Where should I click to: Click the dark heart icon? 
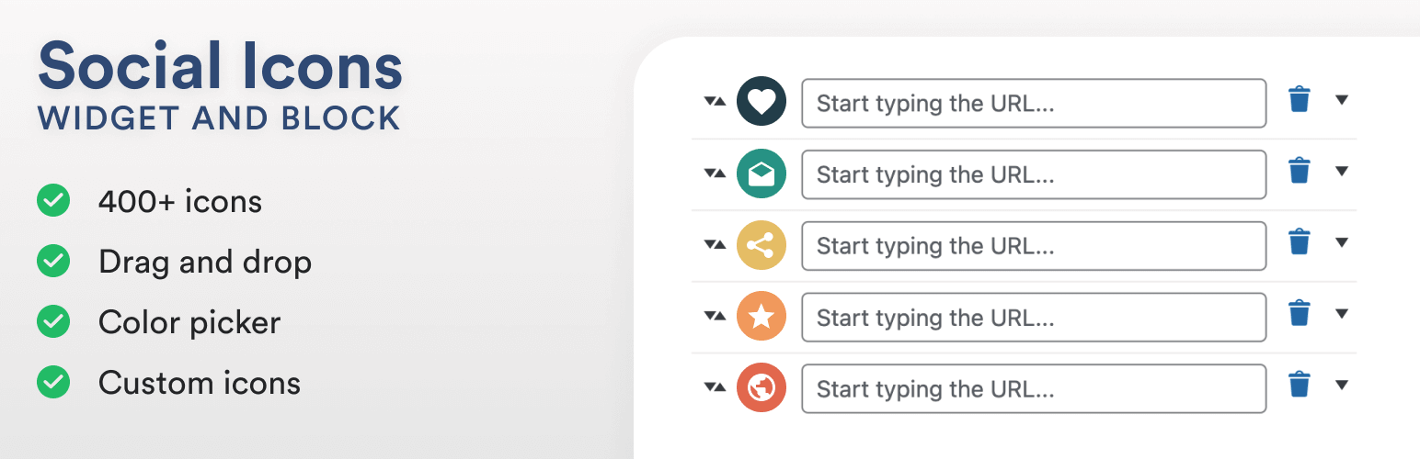click(762, 101)
